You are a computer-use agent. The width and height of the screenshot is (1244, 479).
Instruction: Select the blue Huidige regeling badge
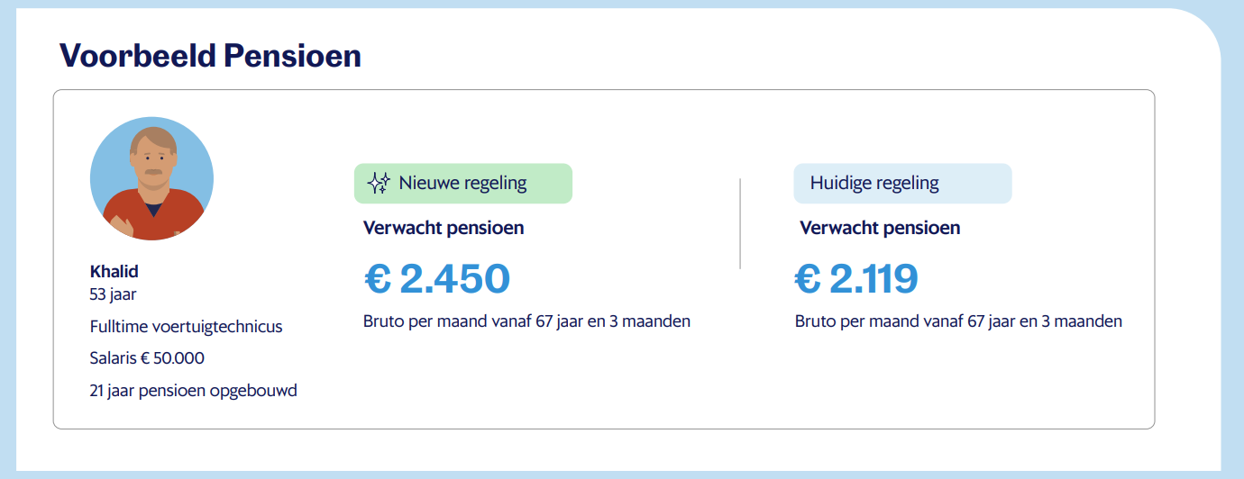pos(902,184)
